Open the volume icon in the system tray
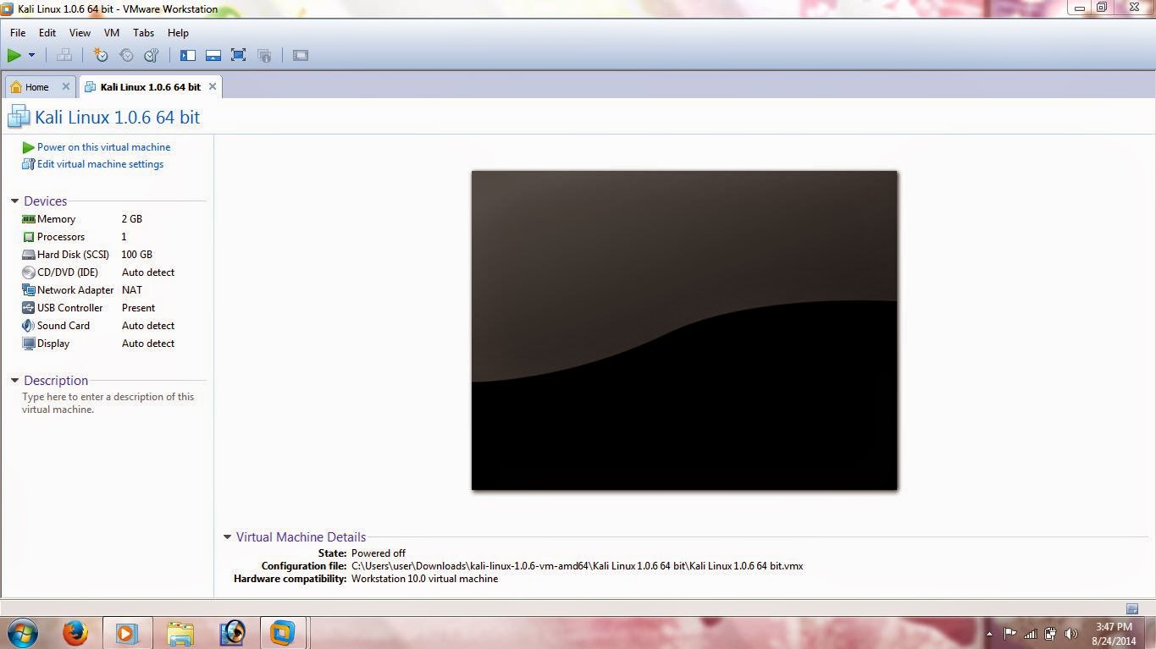The height and width of the screenshot is (649, 1156). pyautogui.click(x=1070, y=632)
